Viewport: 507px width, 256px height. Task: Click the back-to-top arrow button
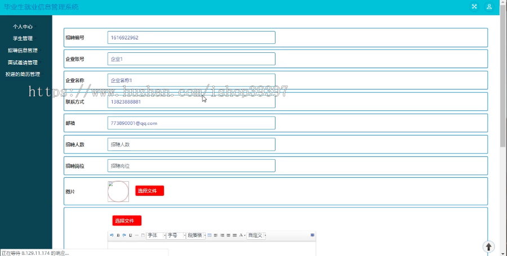click(x=488, y=247)
